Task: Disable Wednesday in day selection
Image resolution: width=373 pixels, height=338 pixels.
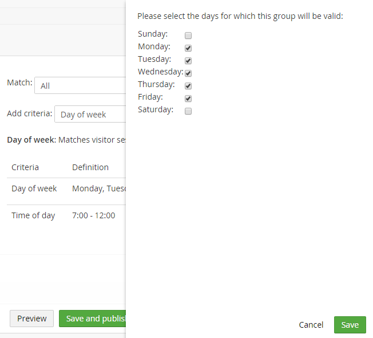Action: pyautogui.click(x=188, y=73)
